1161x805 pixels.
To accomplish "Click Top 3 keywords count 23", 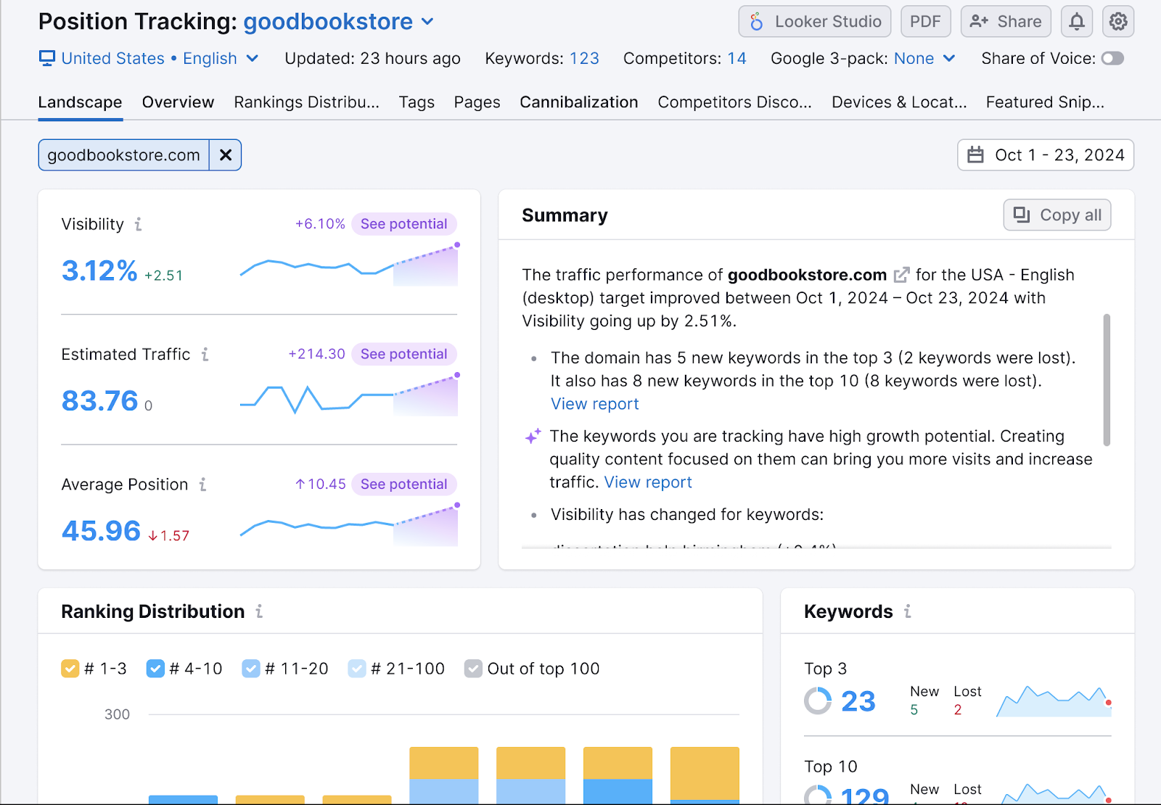I will pos(858,701).
